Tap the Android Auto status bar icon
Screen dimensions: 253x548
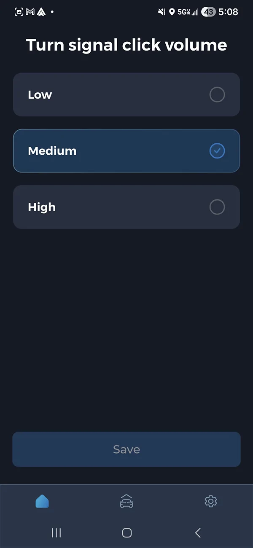pos(41,12)
